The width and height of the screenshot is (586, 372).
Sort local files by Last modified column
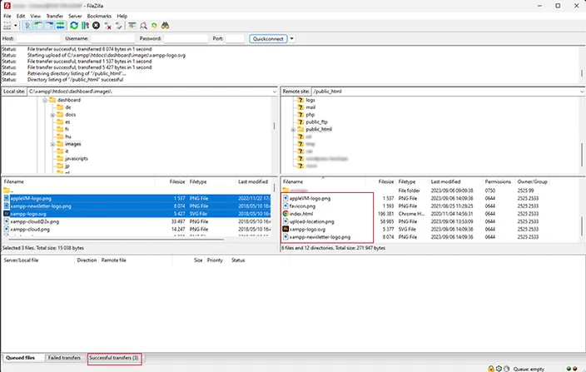[x=253, y=182]
